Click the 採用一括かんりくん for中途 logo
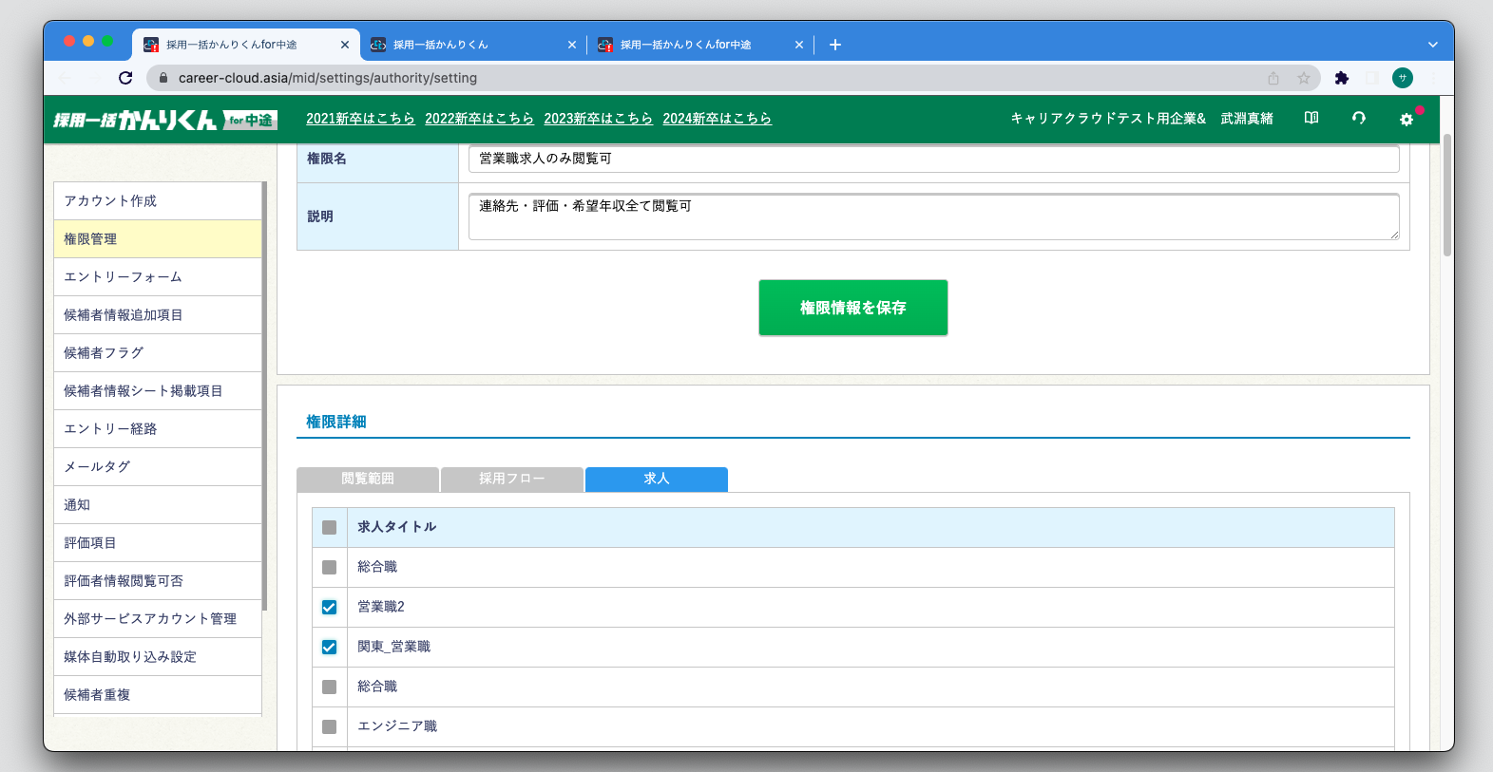 (164, 120)
